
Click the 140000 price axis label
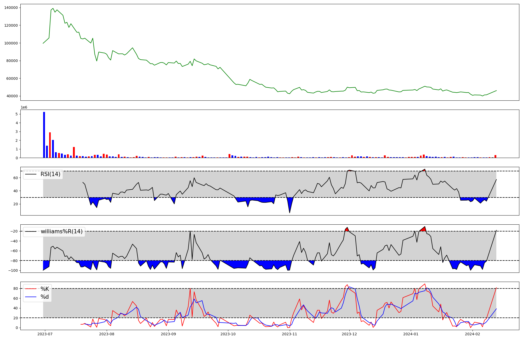(x=11, y=8)
